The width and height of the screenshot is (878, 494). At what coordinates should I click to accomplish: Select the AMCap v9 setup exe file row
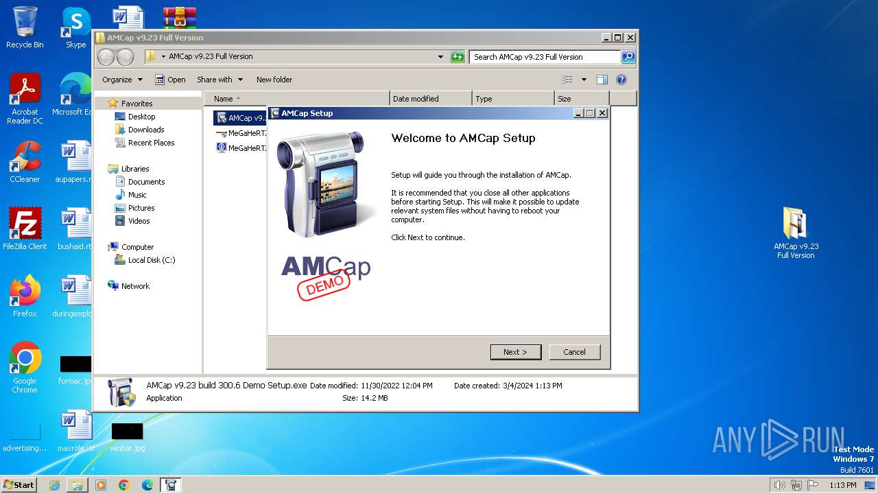click(x=240, y=118)
